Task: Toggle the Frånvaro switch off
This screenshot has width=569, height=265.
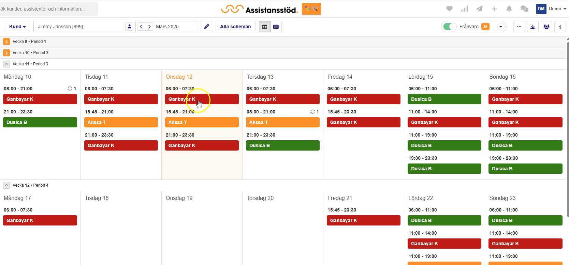Action: point(450,27)
